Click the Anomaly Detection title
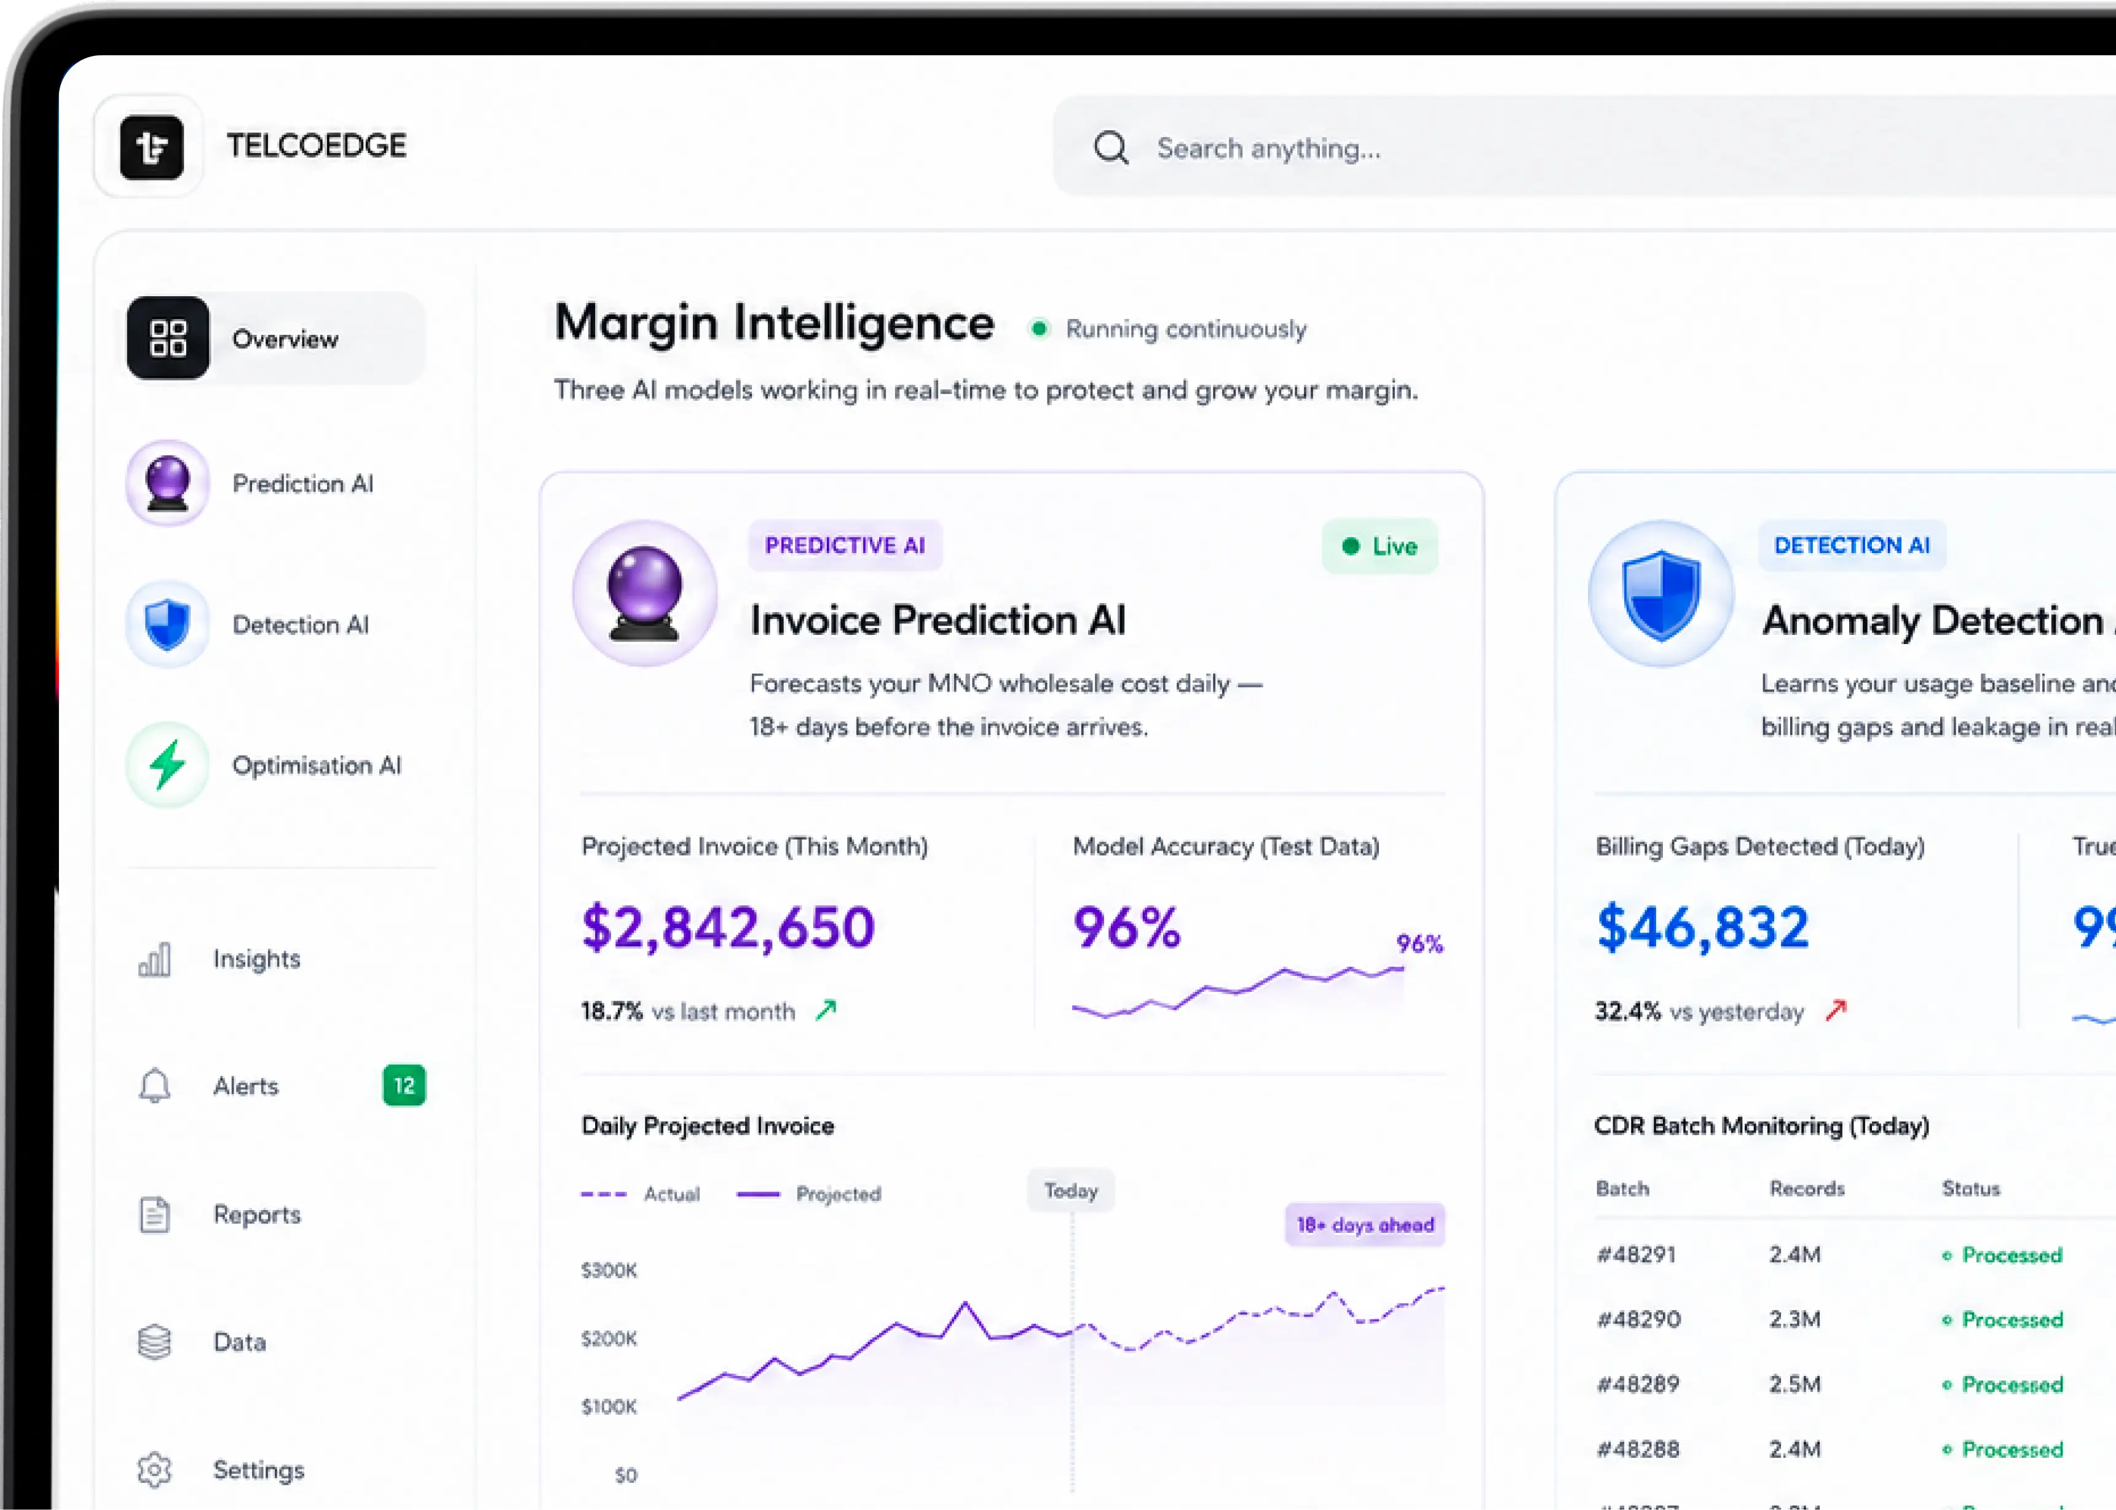 tap(1940, 620)
